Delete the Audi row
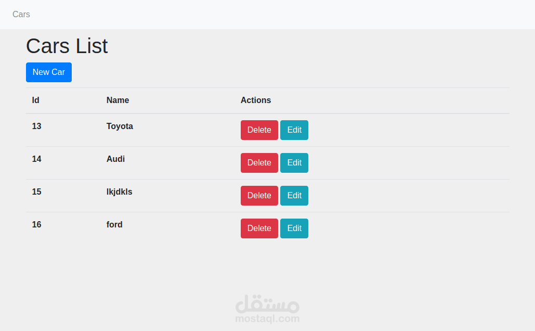 [x=259, y=163]
